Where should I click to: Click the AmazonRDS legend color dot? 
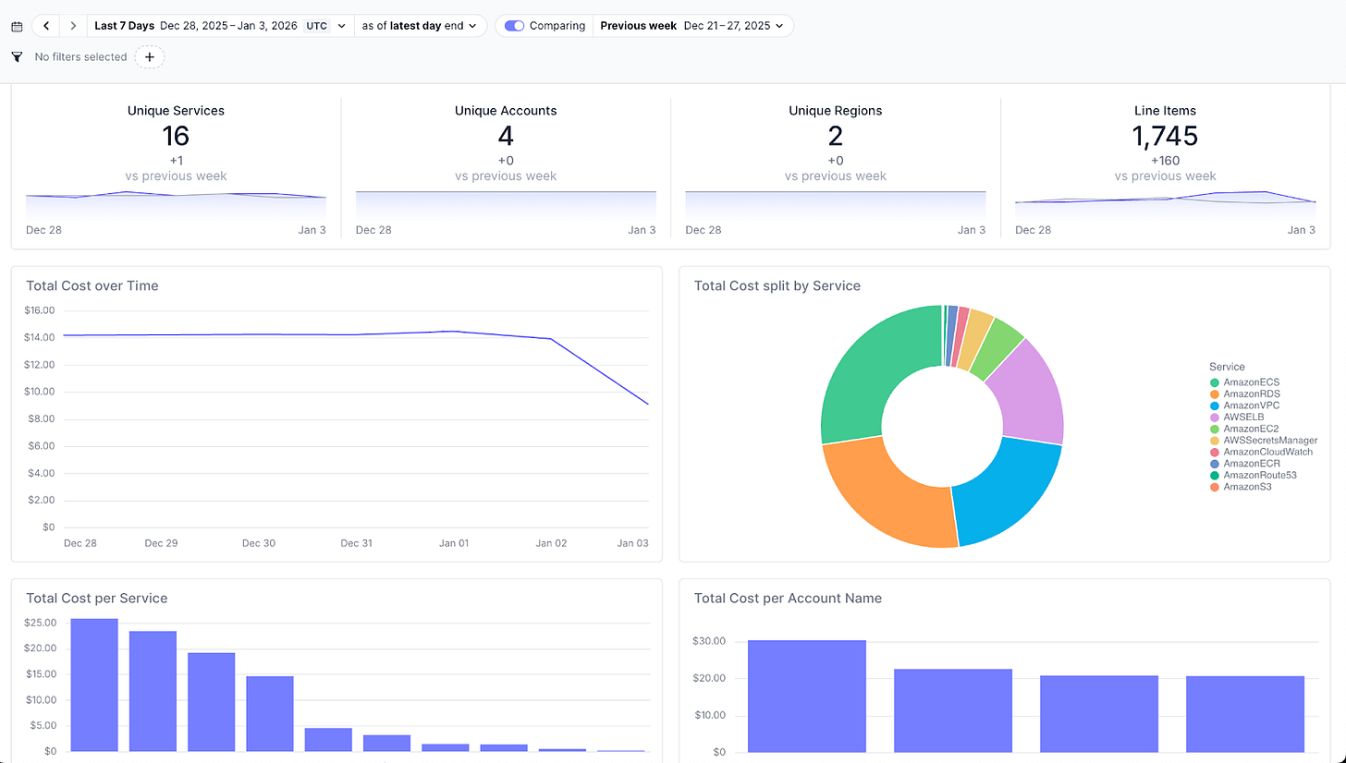pos(1215,394)
